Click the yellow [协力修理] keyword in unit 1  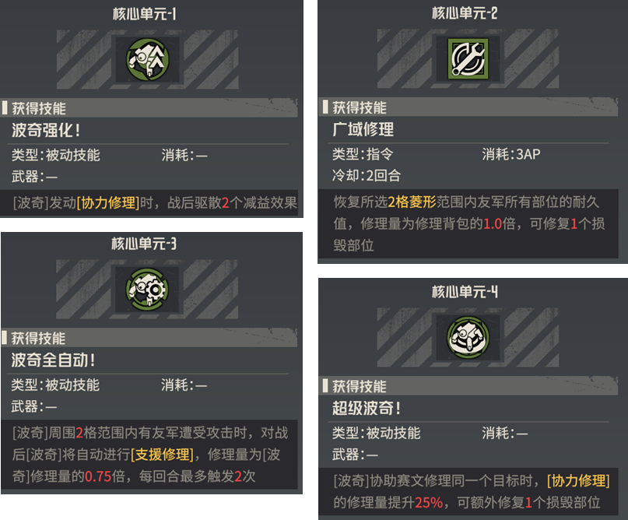108,202
